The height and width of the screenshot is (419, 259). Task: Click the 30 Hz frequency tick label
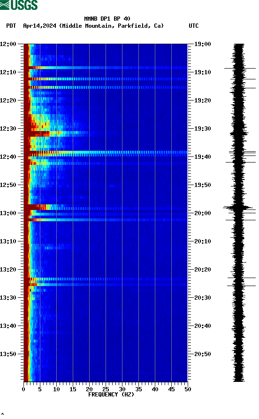point(122,389)
